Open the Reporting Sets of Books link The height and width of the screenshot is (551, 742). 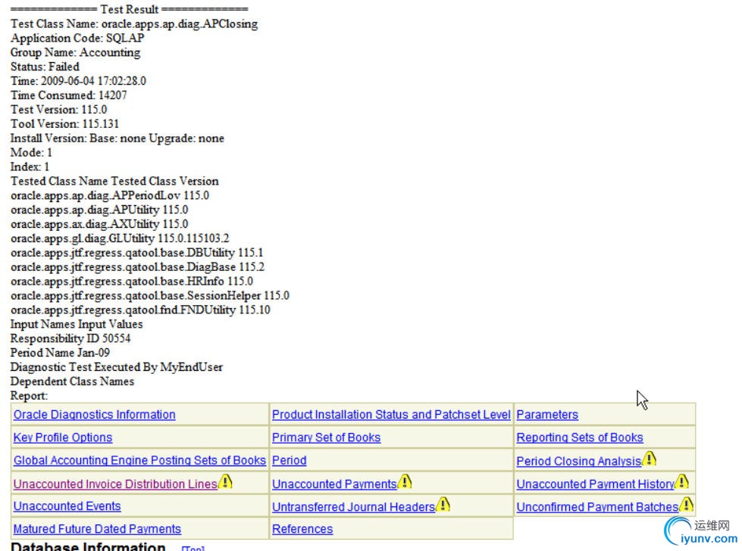(x=580, y=437)
